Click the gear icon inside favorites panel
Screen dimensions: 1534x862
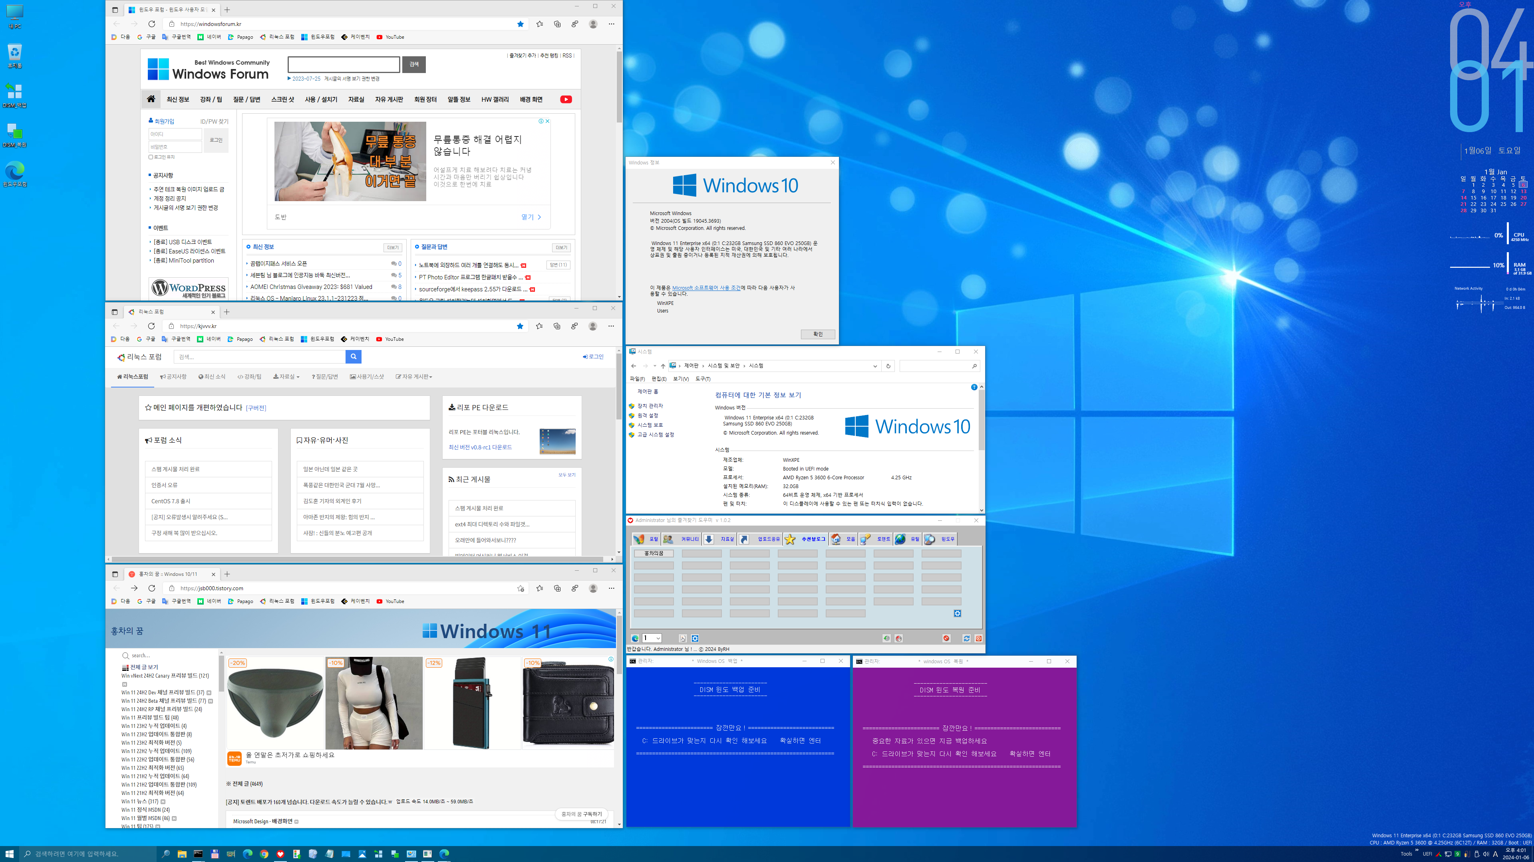point(957,613)
